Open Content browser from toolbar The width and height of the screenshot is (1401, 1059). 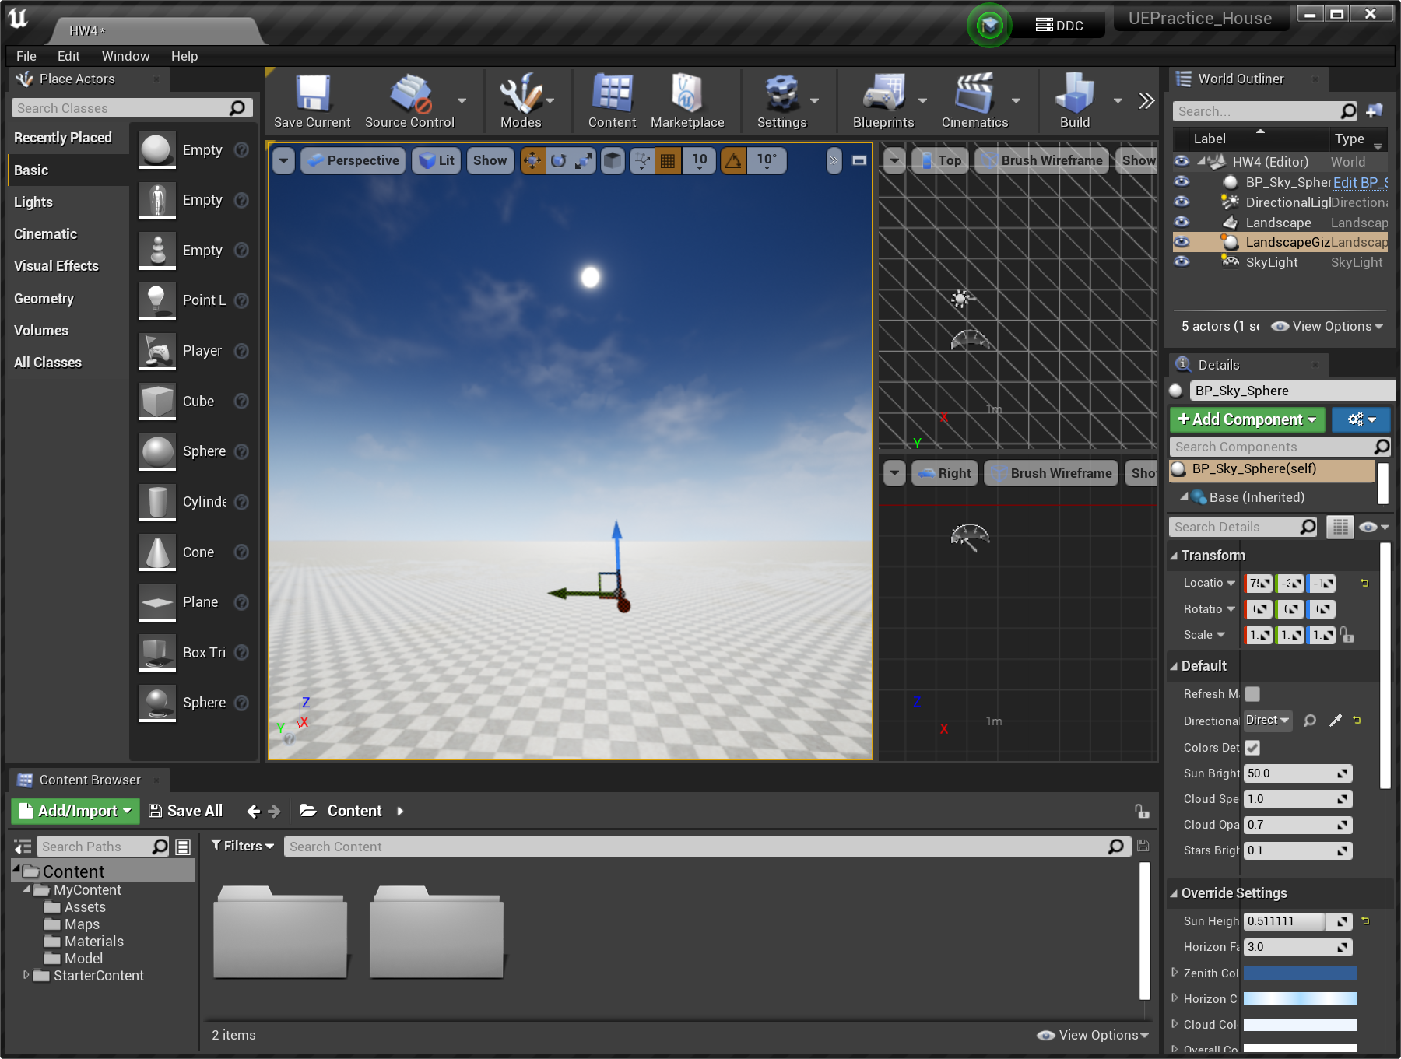(x=612, y=100)
